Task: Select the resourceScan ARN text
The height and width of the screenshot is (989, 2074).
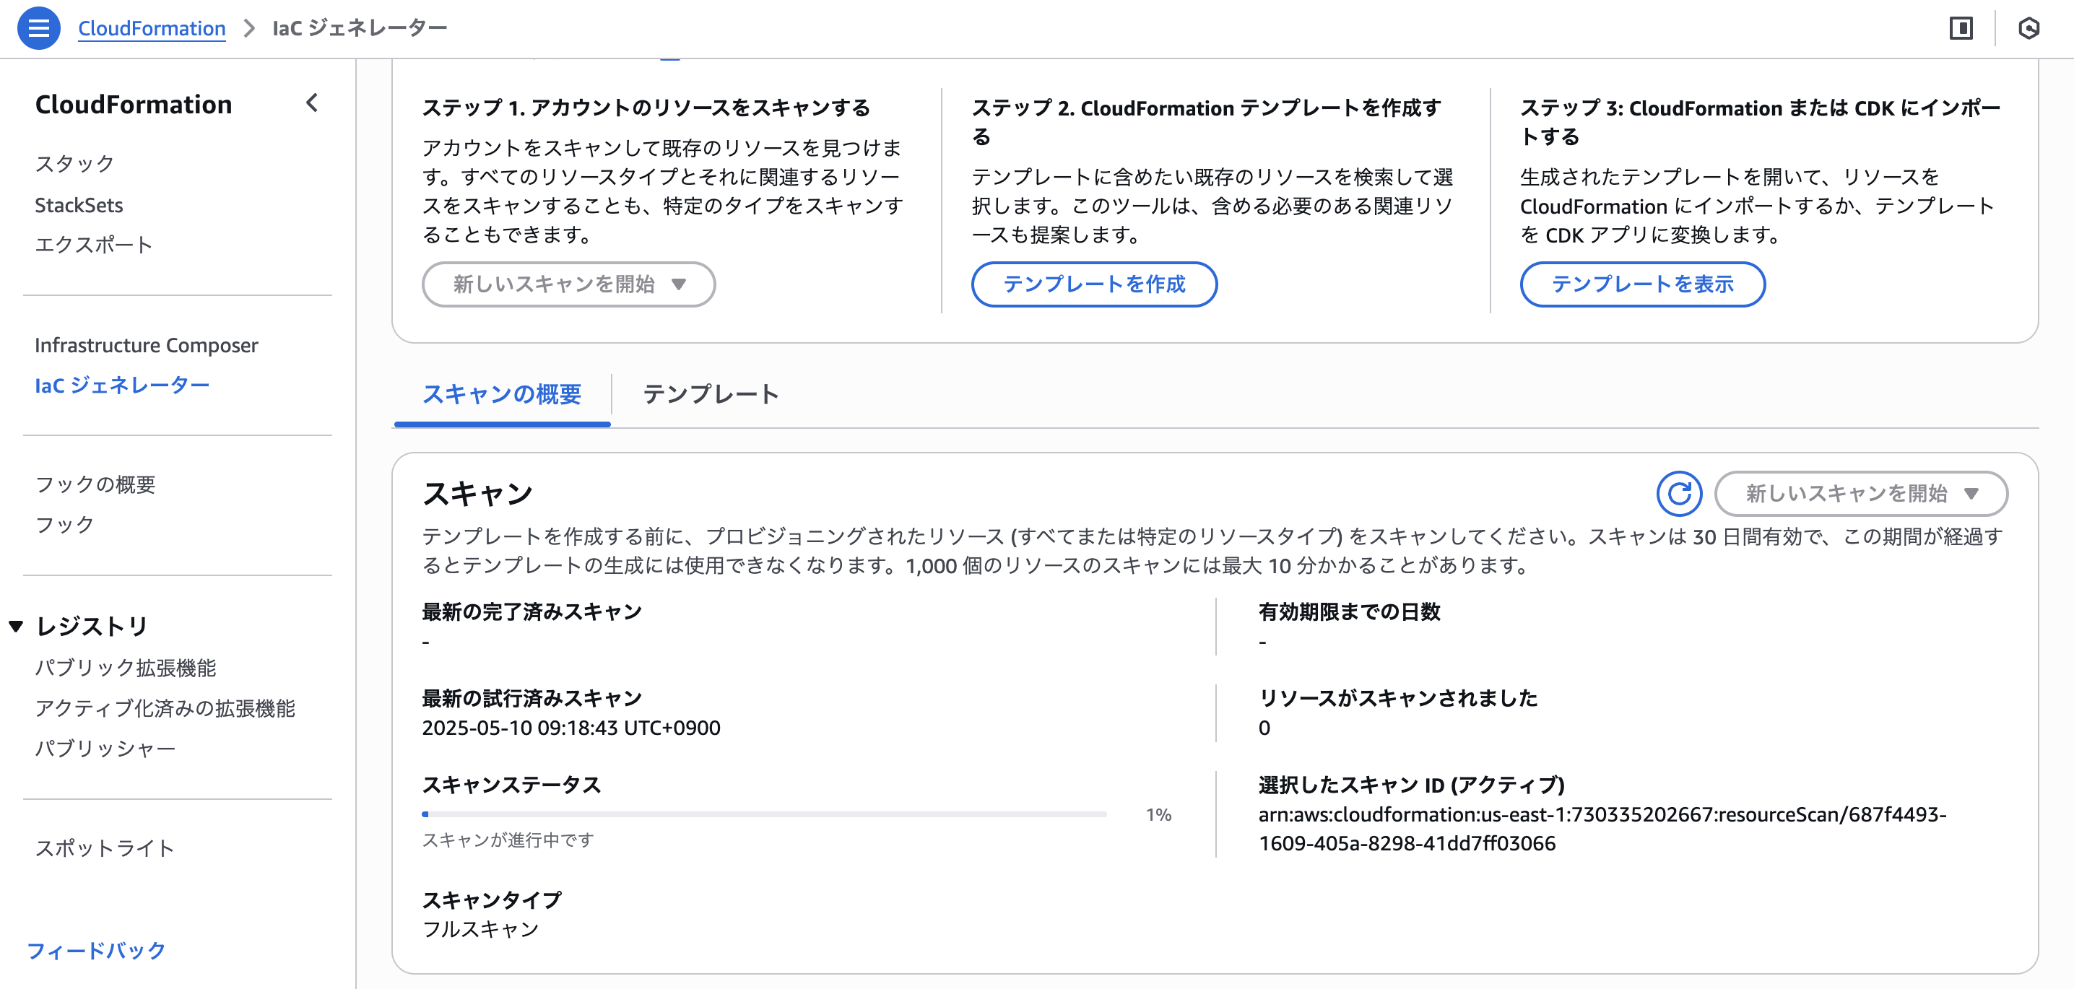Action: tap(1602, 829)
